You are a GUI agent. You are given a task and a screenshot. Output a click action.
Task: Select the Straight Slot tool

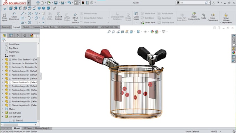tap(22, 23)
